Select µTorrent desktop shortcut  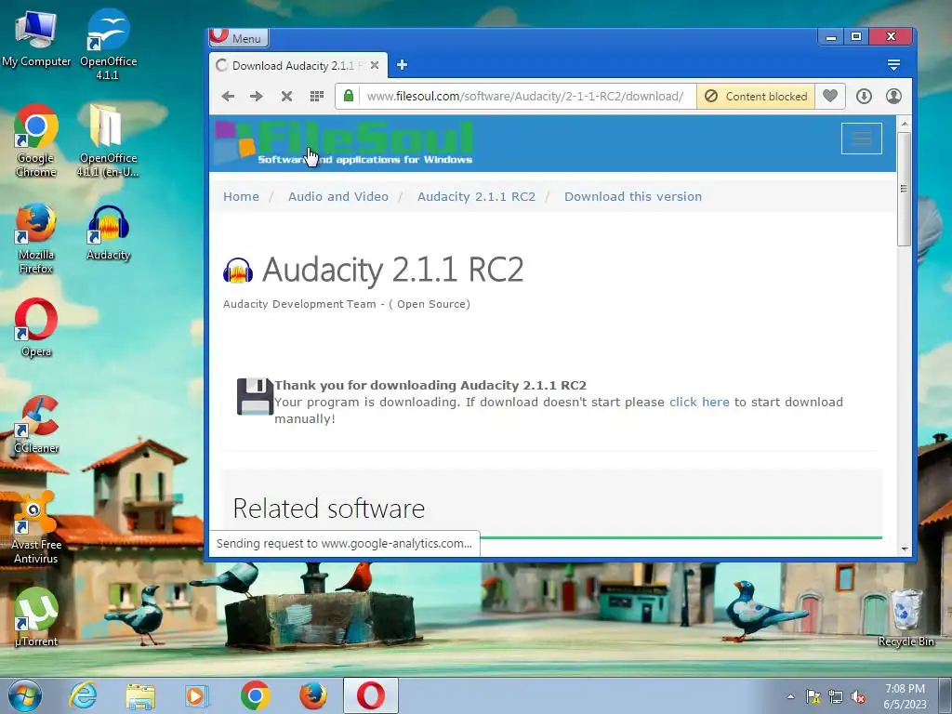36,617
